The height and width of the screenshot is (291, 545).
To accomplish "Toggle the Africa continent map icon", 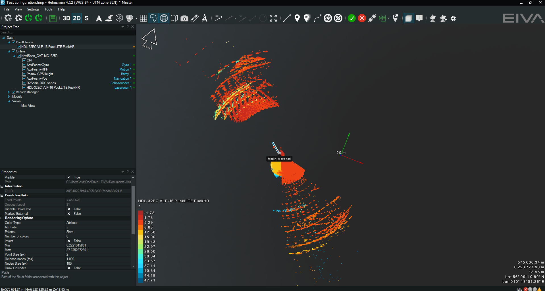I will [154, 18].
